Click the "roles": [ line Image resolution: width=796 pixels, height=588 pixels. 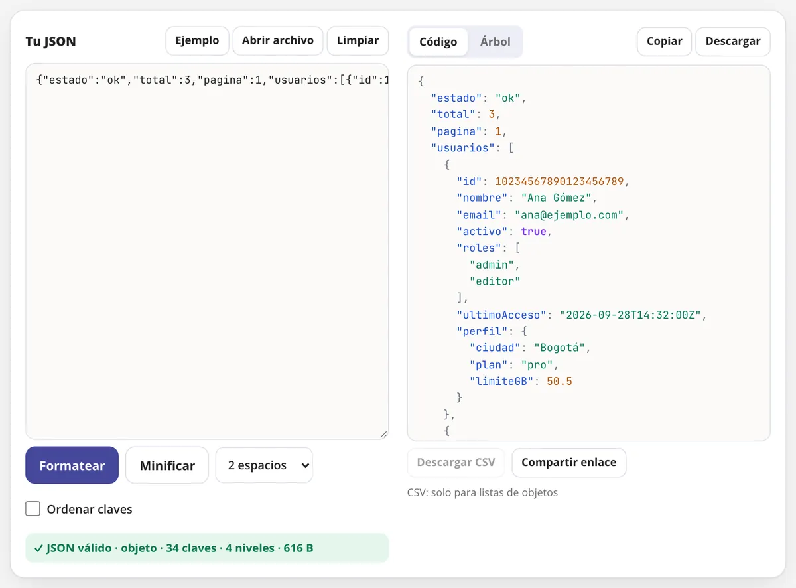point(489,248)
